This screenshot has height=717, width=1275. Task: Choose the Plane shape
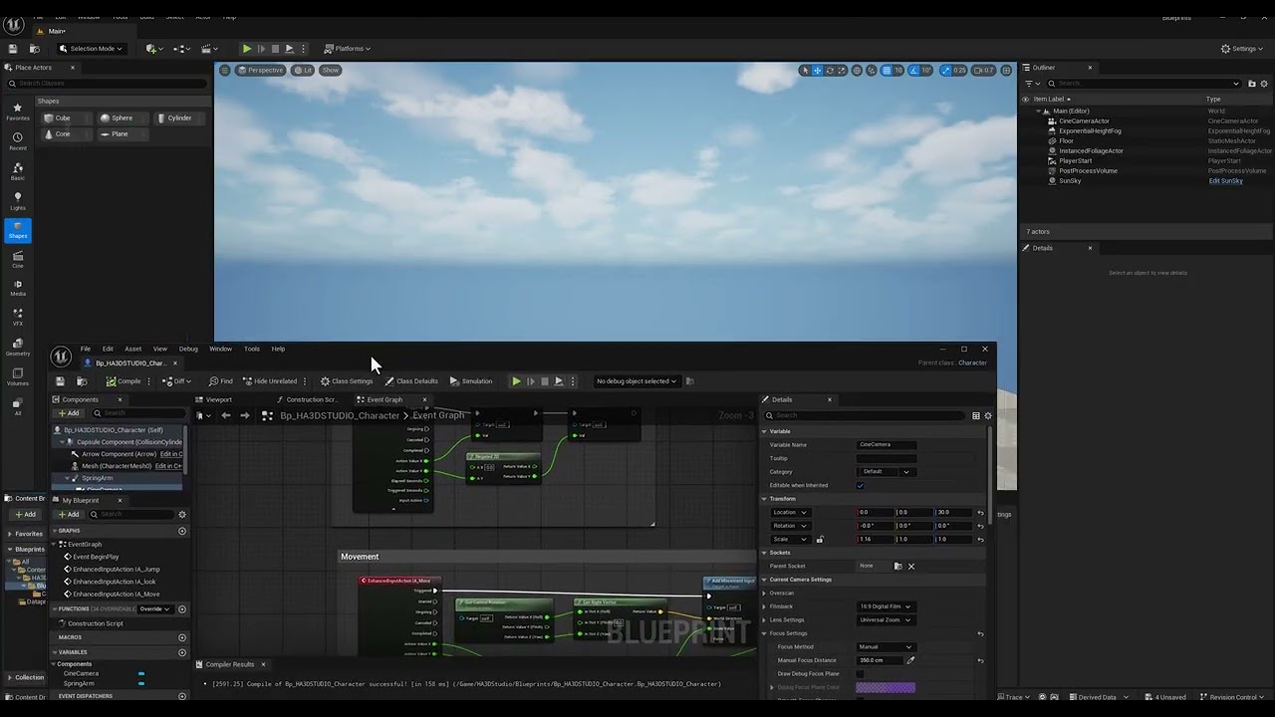(123, 133)
